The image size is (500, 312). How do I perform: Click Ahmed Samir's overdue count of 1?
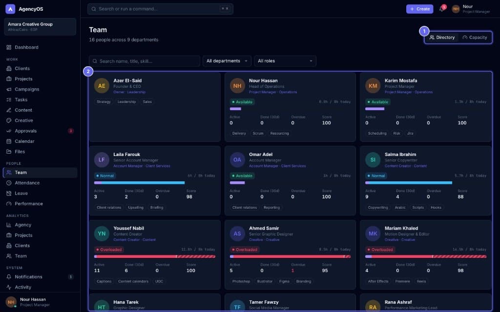coord(293,271)
